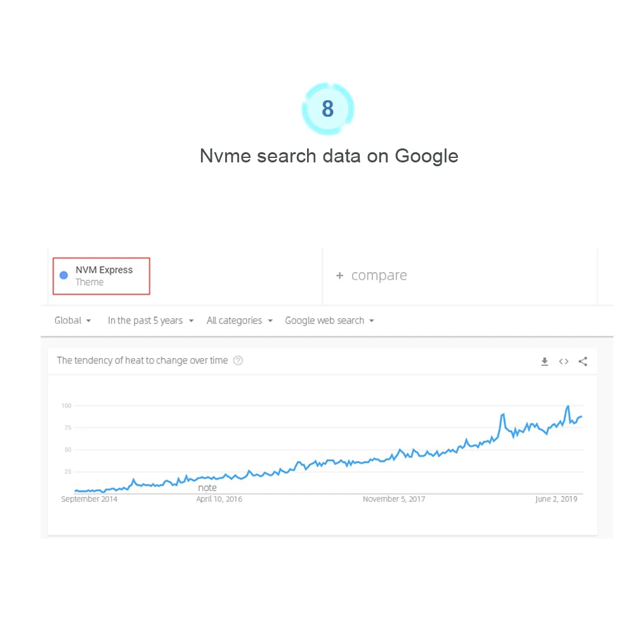Click the note marker on chart

click(207, 488)
